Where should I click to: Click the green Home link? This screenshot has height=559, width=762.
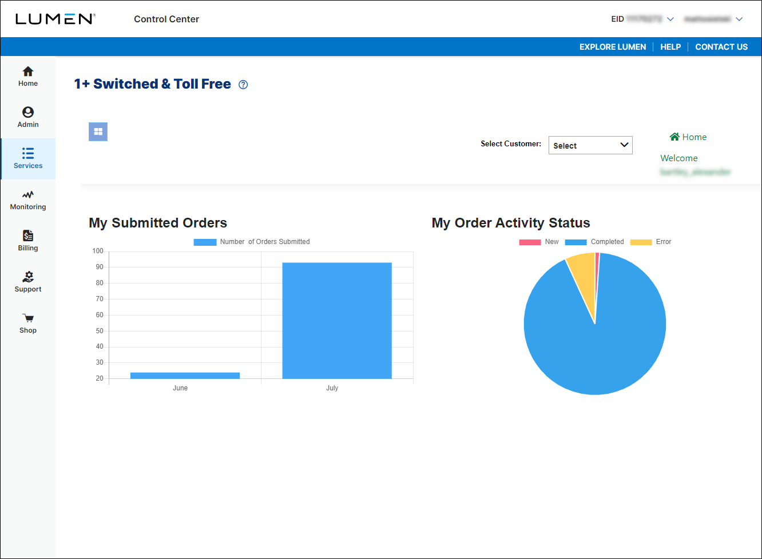point(688,137)
